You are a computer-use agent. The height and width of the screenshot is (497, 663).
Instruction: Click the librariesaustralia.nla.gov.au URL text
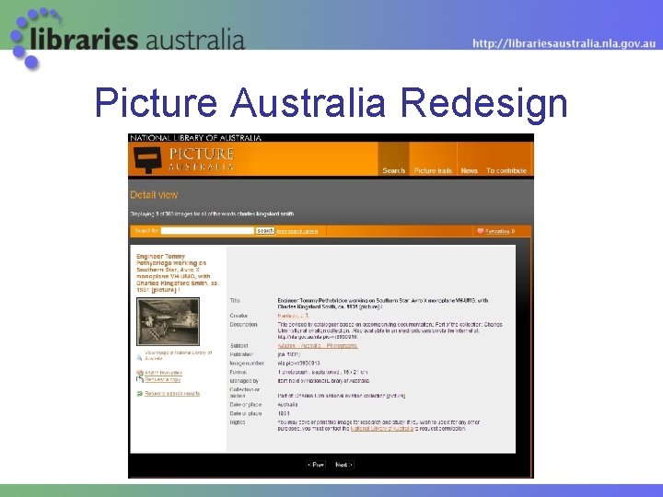click(x=564, y=43)
